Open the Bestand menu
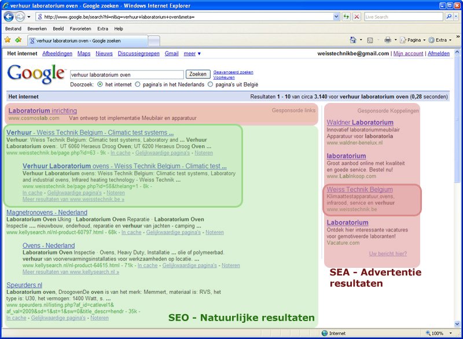The image size is (463, 339). click(13, 28)
